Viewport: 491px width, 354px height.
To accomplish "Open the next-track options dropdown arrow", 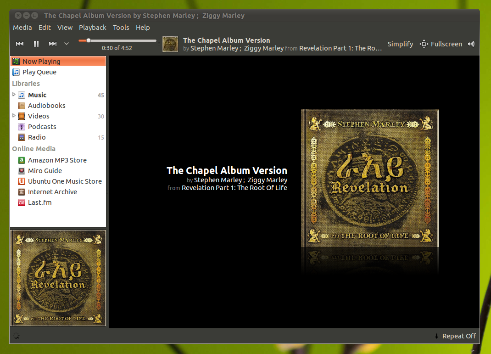I will tap(67, 44).
